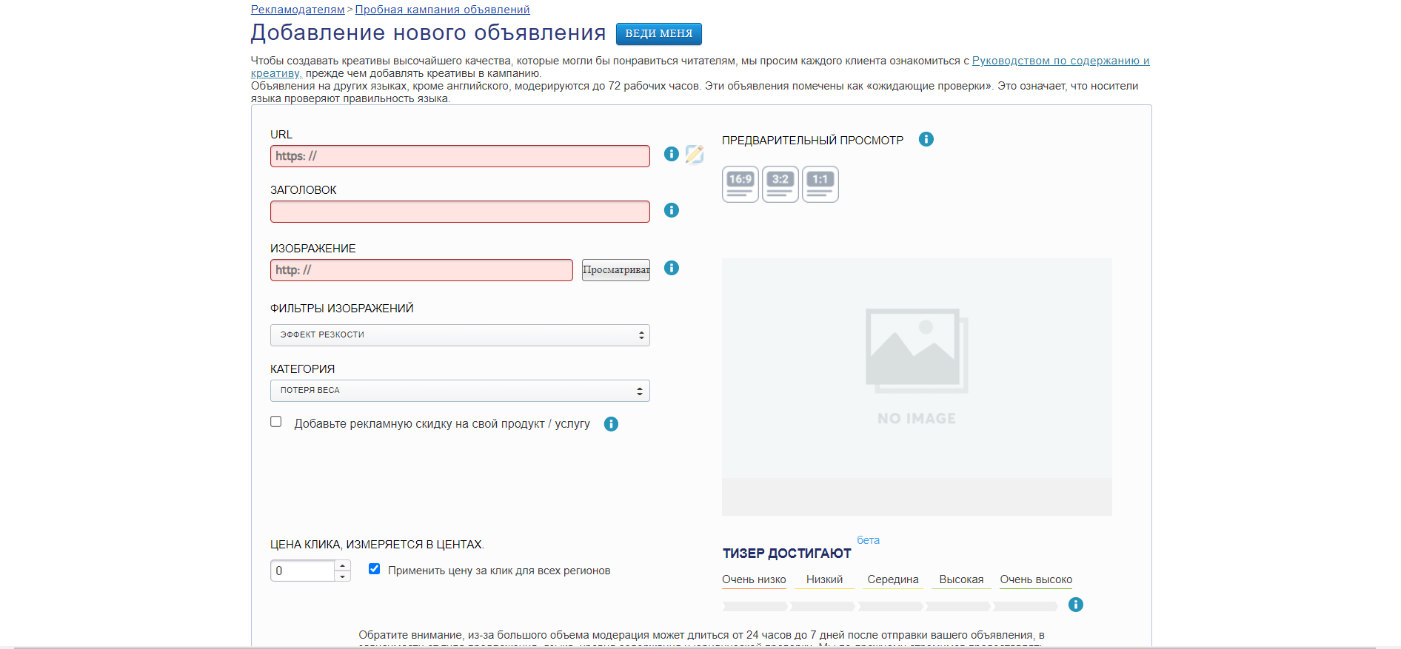Open info icon next to ПРЕДВАРИТЕЛЬНЫЙ ПРОСМОТР
The width and height of the screenshot is (1401, 649).
click(926, 139)
